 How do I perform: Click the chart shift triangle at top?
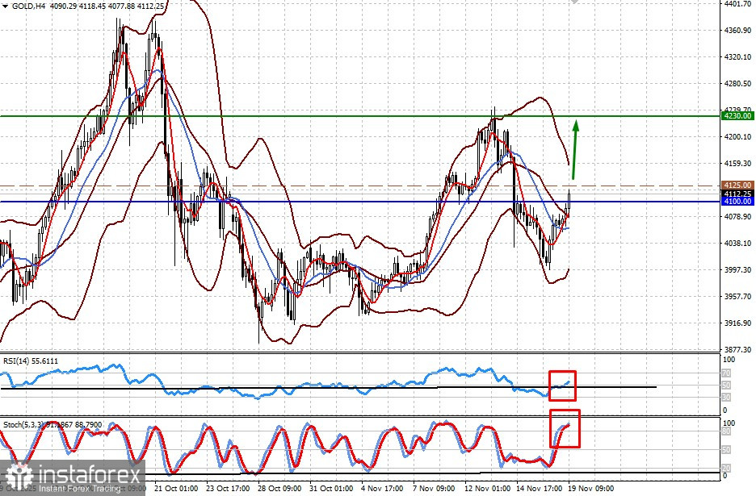point(573,2)
